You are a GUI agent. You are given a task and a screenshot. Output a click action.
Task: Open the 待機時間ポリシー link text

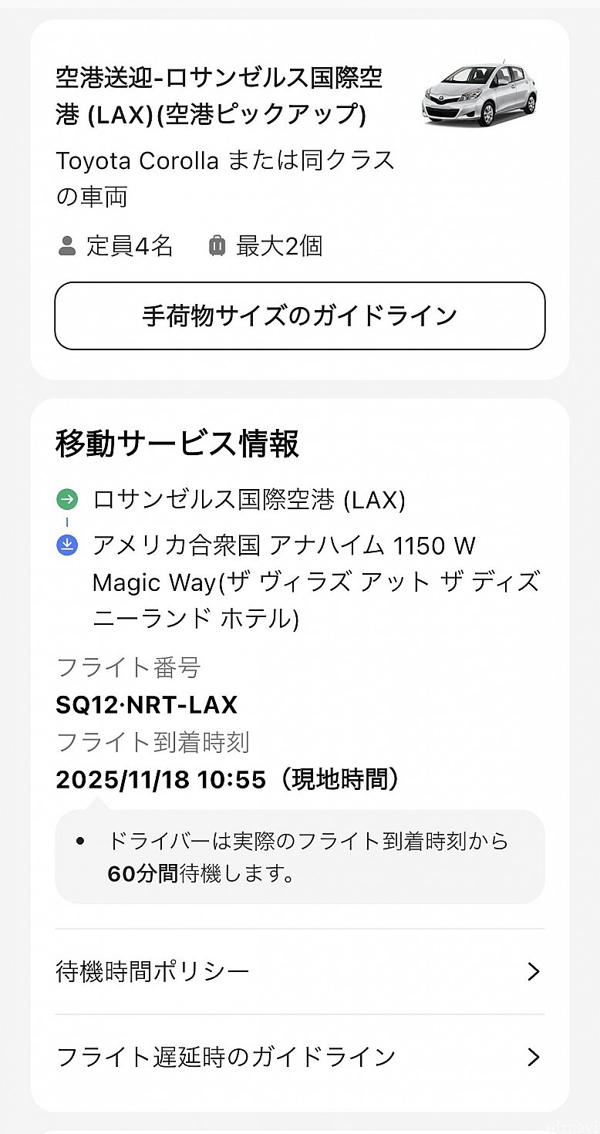[153, 971]
